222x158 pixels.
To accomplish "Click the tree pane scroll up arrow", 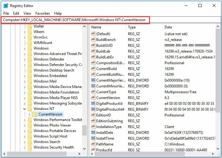I will (x=85, y=26).
